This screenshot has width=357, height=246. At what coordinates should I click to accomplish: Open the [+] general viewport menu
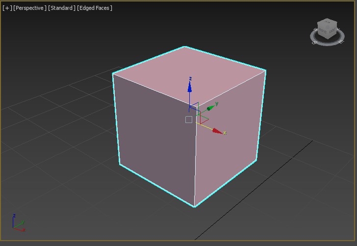tap(7, 8)
